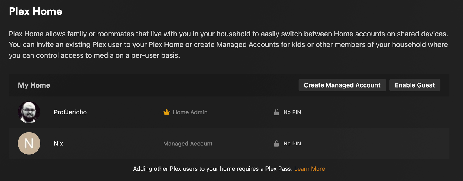
Task: Click the Plex Home page title
Action: pos(36,11)
